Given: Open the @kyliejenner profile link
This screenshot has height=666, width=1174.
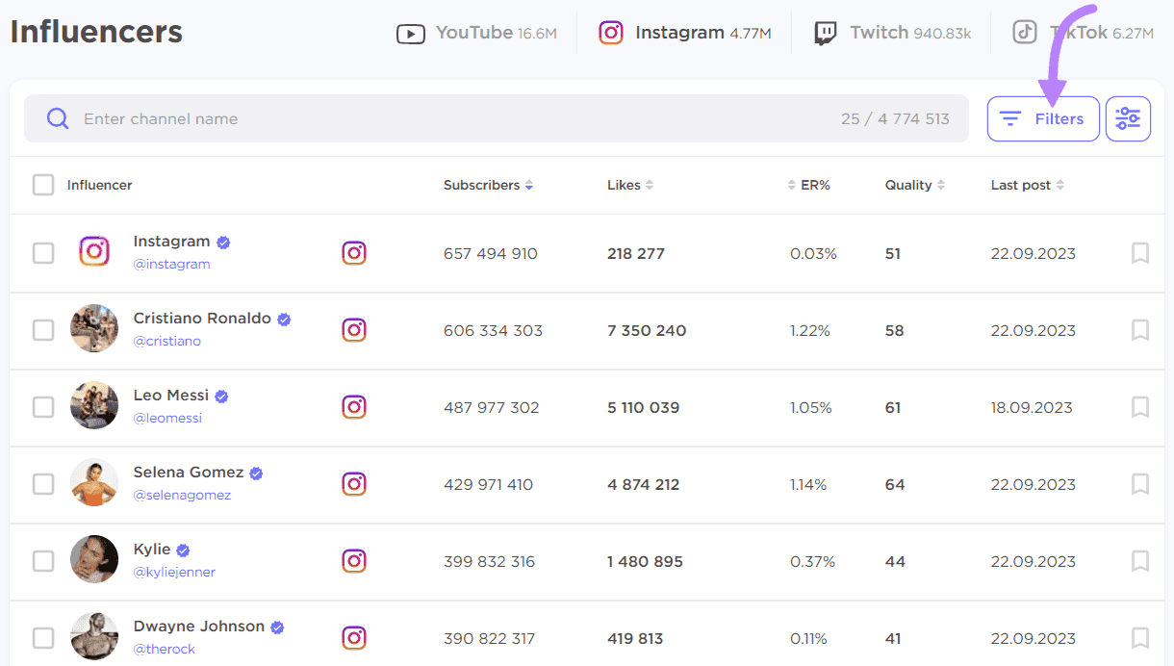Looking at the screenshot, I should (175, 572).
